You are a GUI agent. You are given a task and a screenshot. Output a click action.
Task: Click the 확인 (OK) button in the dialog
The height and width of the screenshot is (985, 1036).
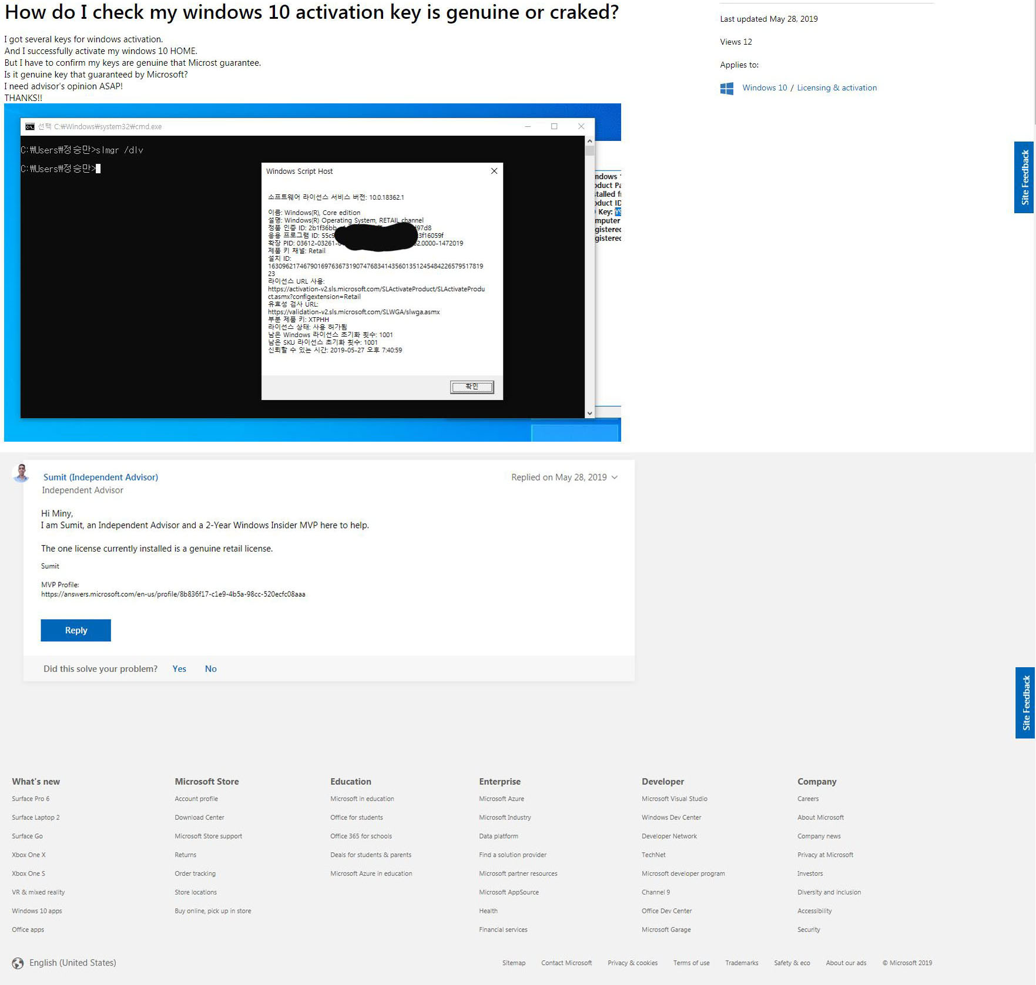coord(472,387)
